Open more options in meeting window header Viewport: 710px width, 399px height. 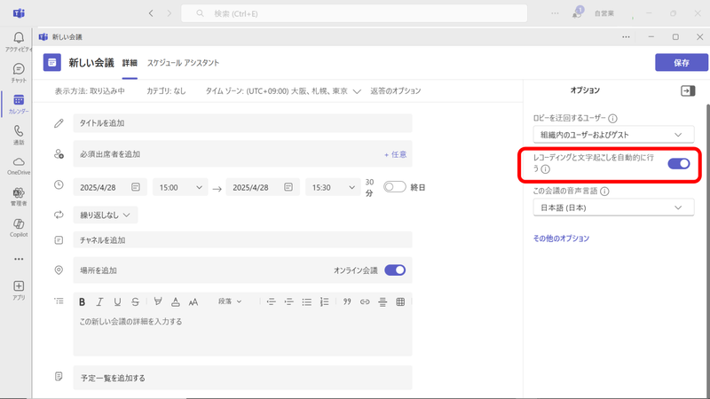[626, 37]
